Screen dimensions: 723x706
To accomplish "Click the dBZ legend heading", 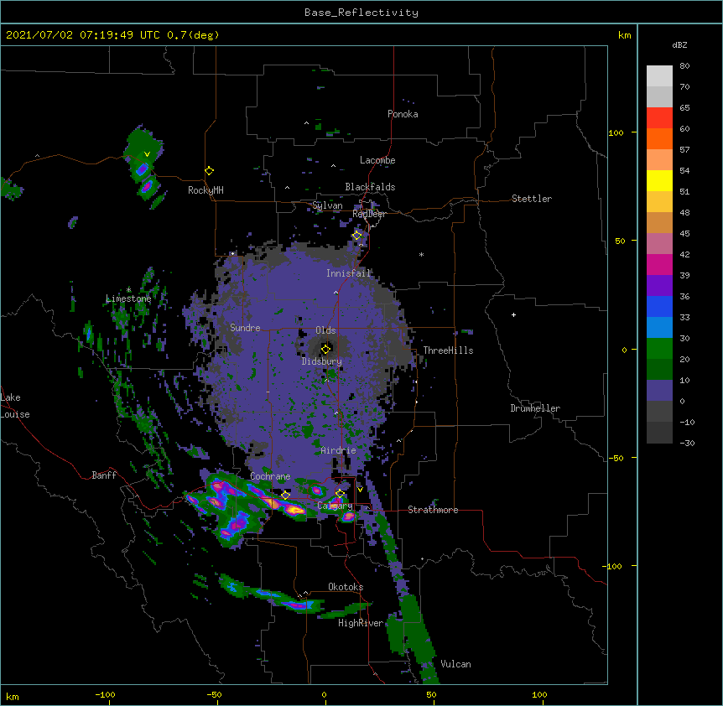I will pyautogui.click(x=679, y=45).
